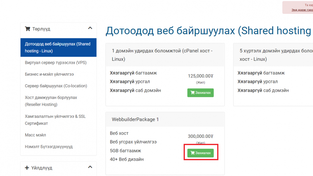313x176 pixels.
Task: Click the Веб хост feature text
Action: 119,133
